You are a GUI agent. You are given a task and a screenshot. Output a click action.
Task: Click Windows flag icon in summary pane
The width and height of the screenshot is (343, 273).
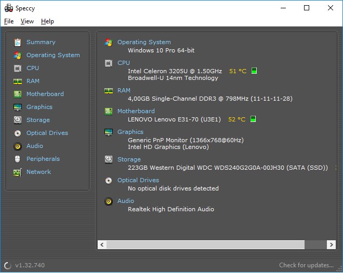pyautogui.click(x=109, y=43)
